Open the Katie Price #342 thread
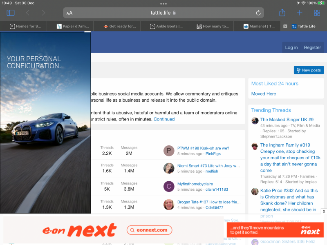Image resolution: width=327 pixels, height=245 pixels. (x=289, y=203)
